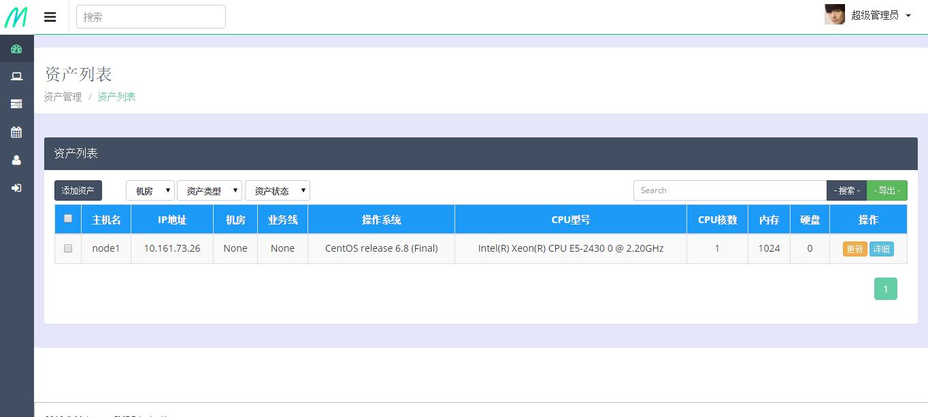Viewport: 928px width, 417px height.
Task: Click the asset Search input field
Action: point(730,190)
